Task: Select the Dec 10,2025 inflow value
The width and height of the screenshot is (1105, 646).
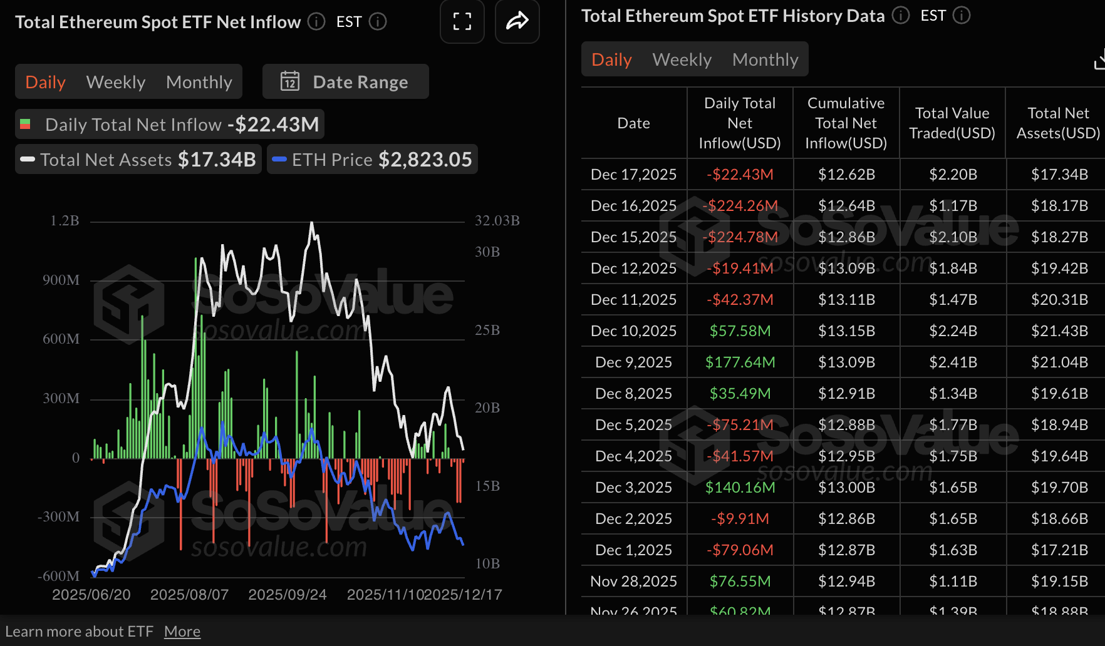Action: click(x=740, y=331)
